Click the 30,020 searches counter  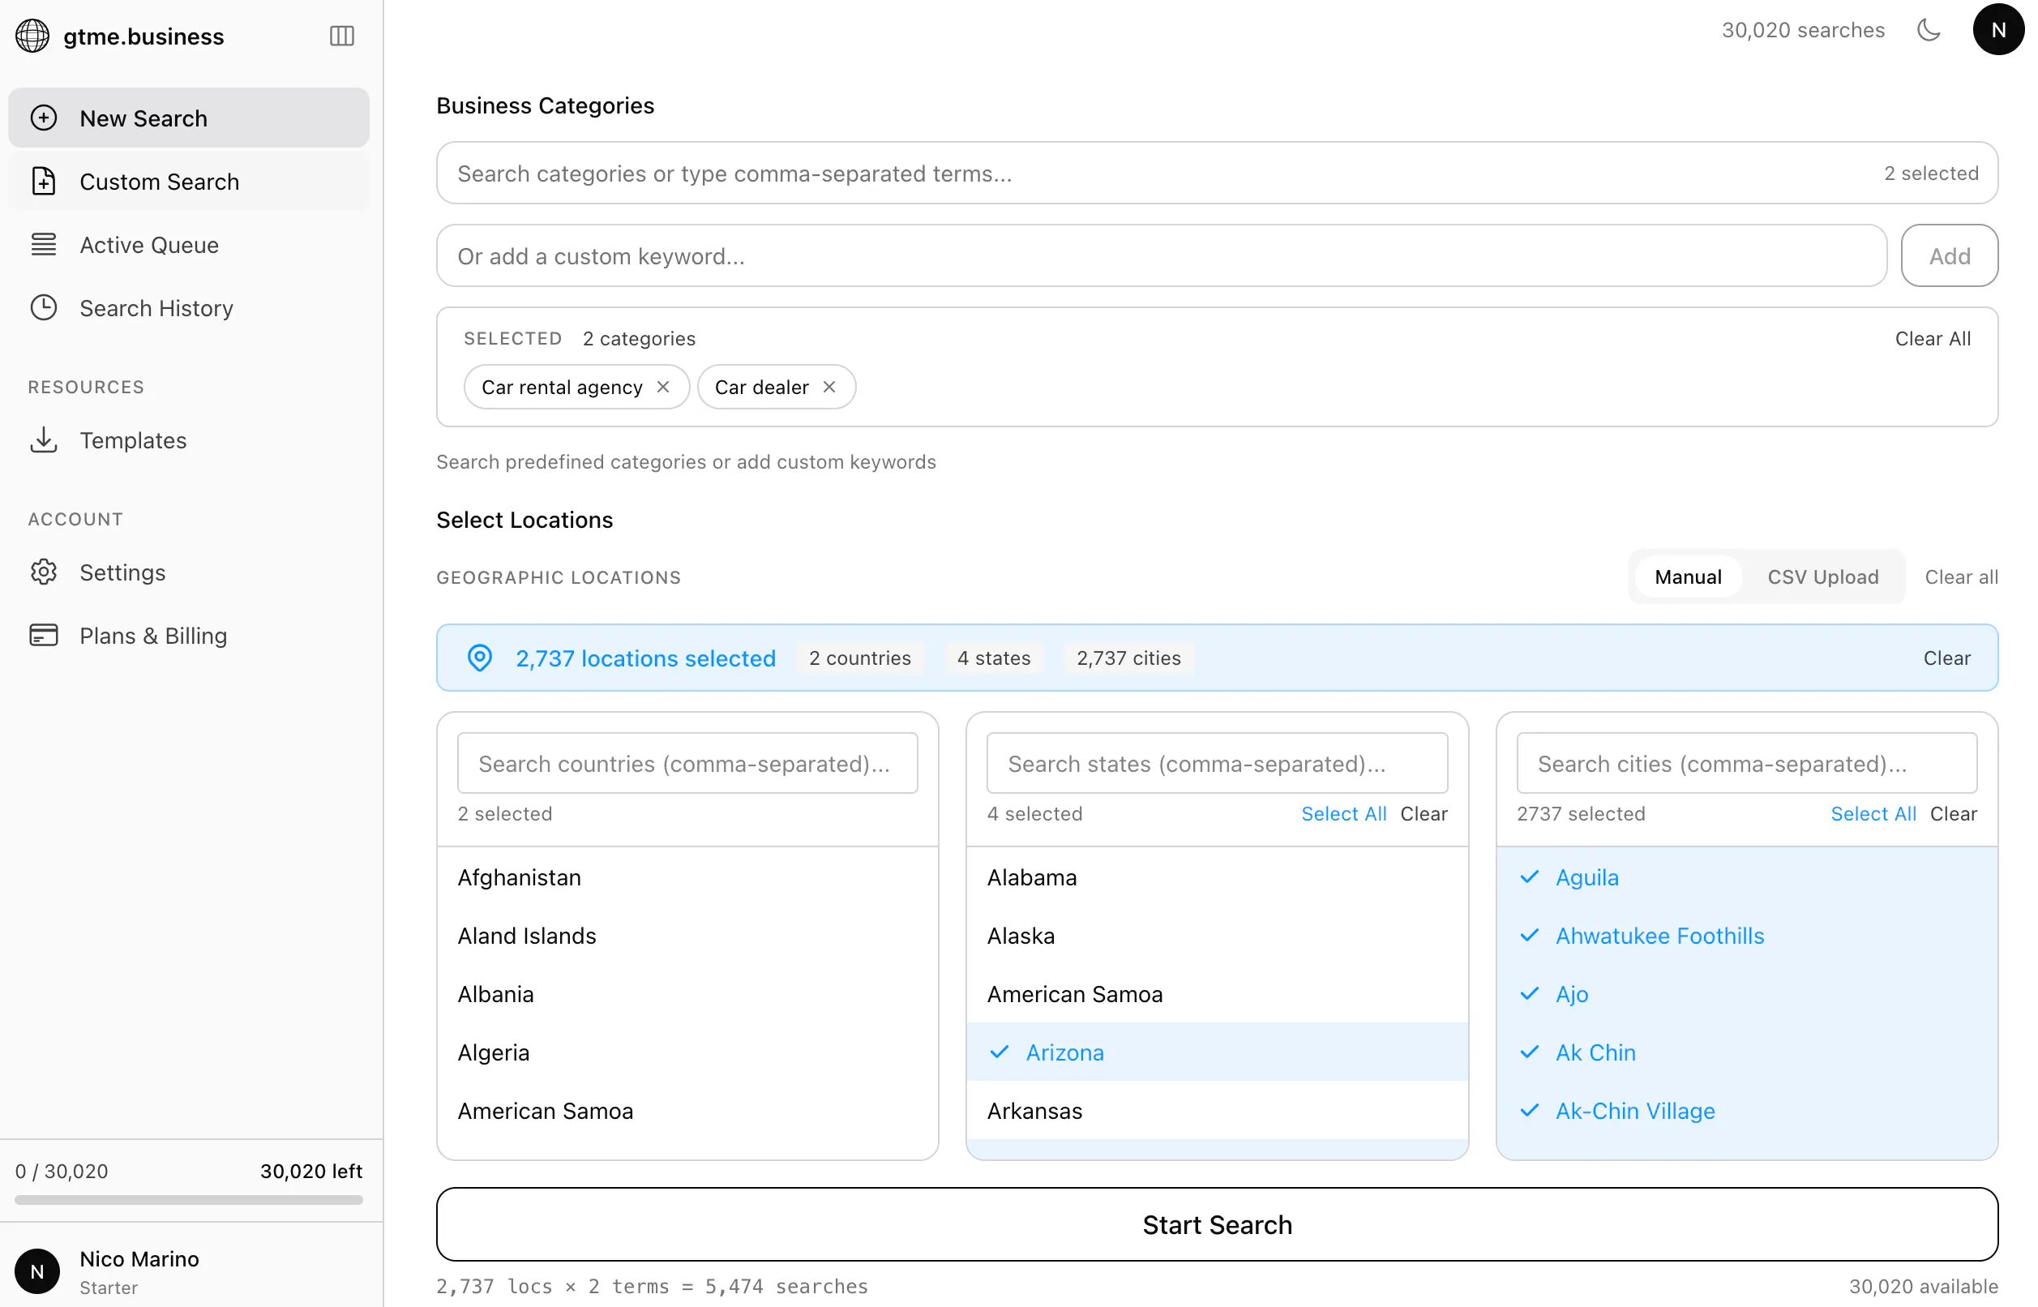tap(1803, 30)
